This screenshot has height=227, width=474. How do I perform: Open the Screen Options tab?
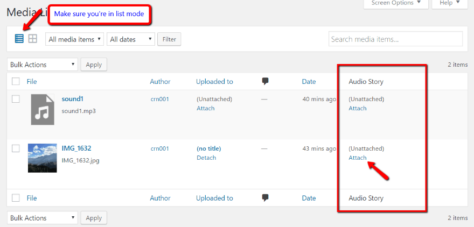pos(396,3)
